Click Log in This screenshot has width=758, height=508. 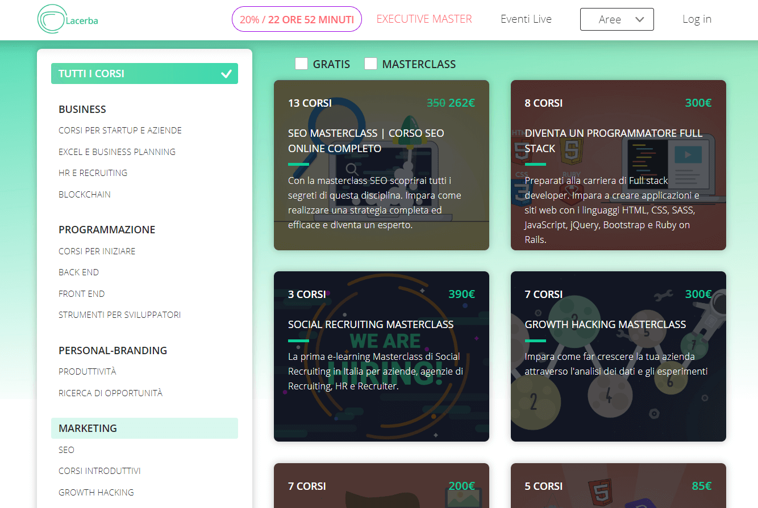[x=697, y=19]
